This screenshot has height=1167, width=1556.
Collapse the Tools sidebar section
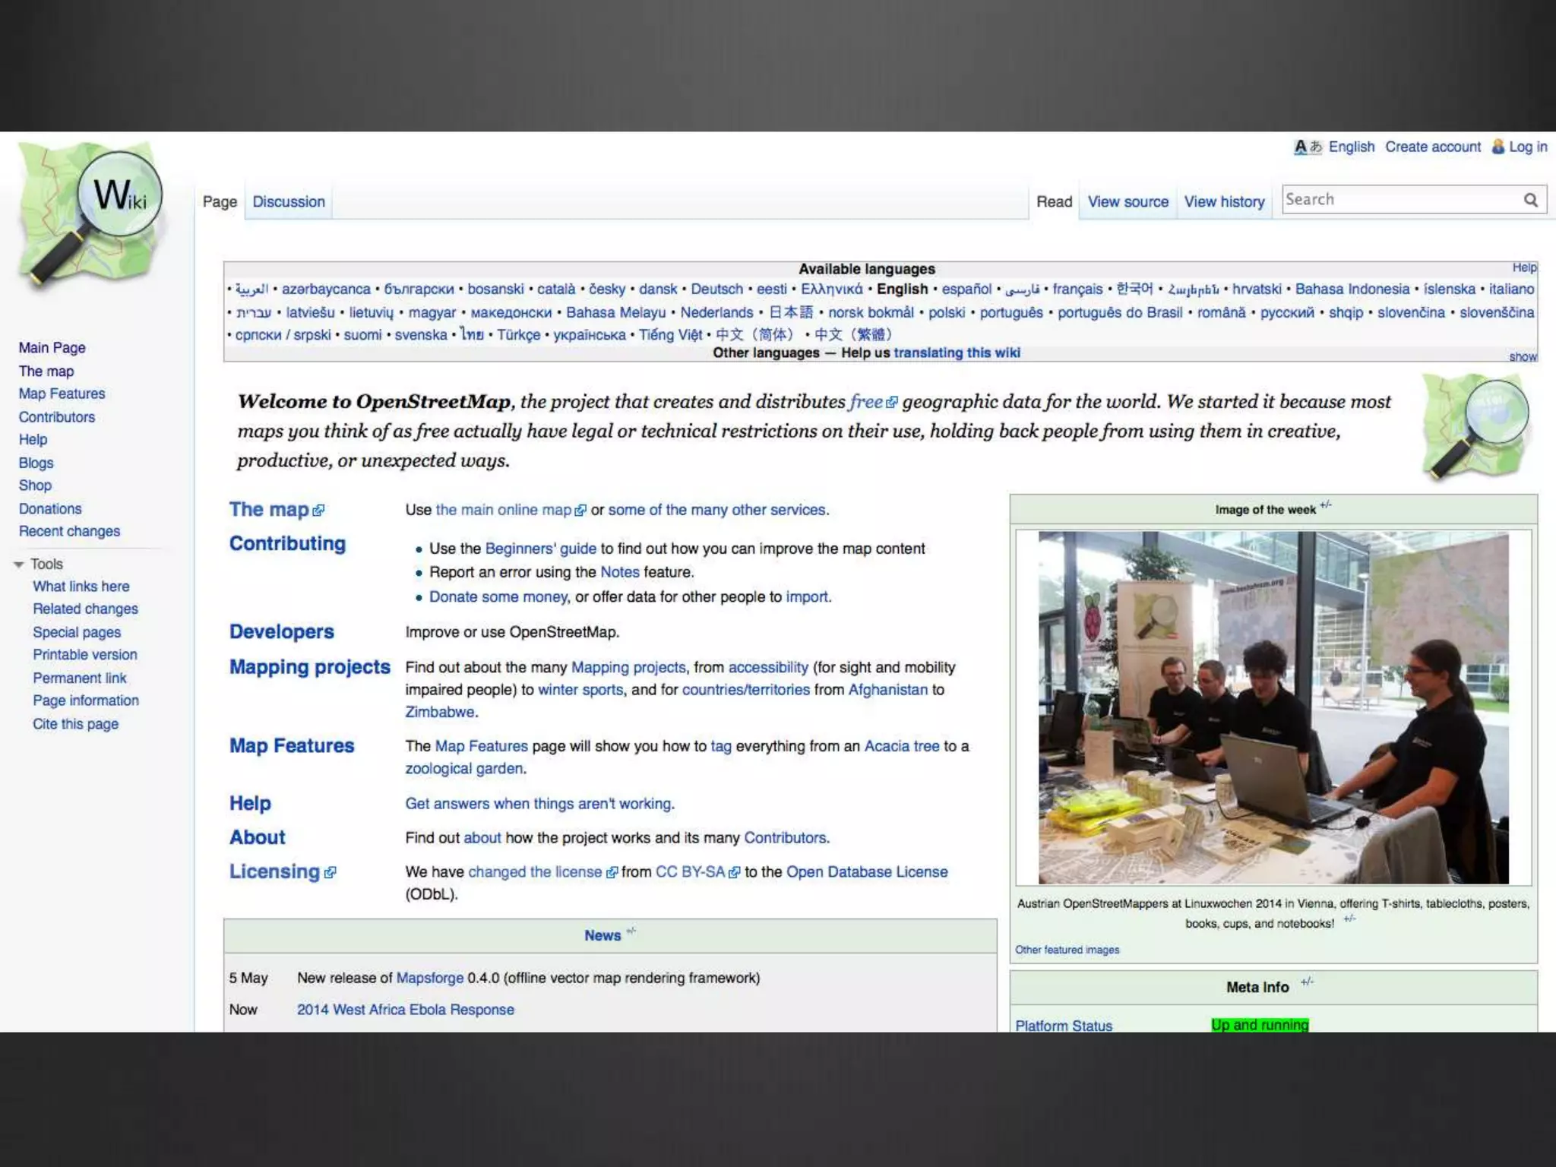[x=19, y=565]
